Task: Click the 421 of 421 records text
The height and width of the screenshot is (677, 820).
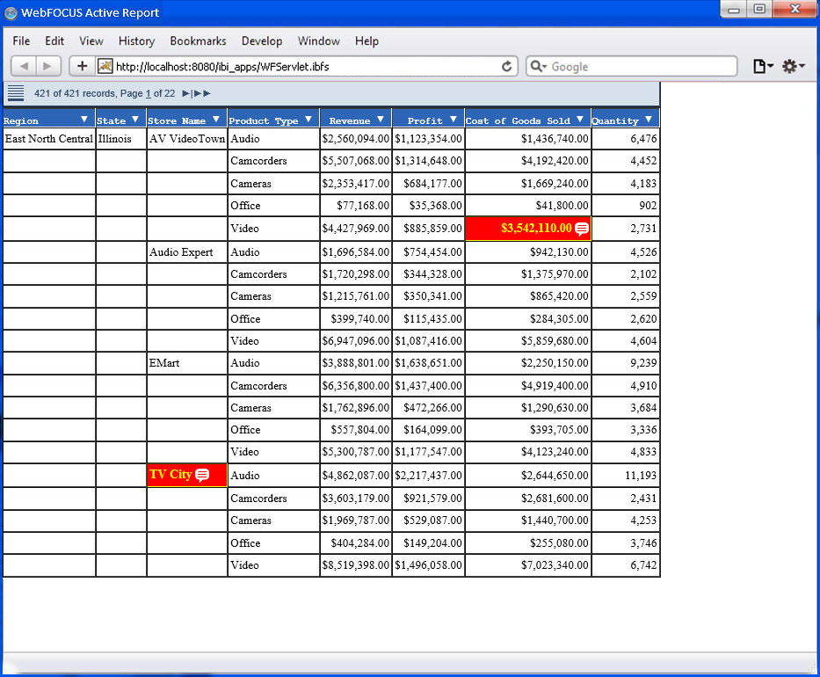Action: point(75,94)
